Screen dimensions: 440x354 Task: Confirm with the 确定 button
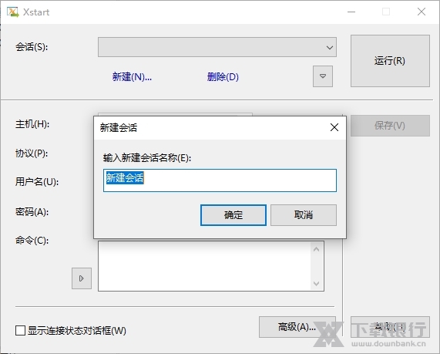point(233,215)
